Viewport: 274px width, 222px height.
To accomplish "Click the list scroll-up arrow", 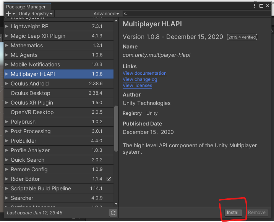I will pyautogui.click(x=116, y=21).
